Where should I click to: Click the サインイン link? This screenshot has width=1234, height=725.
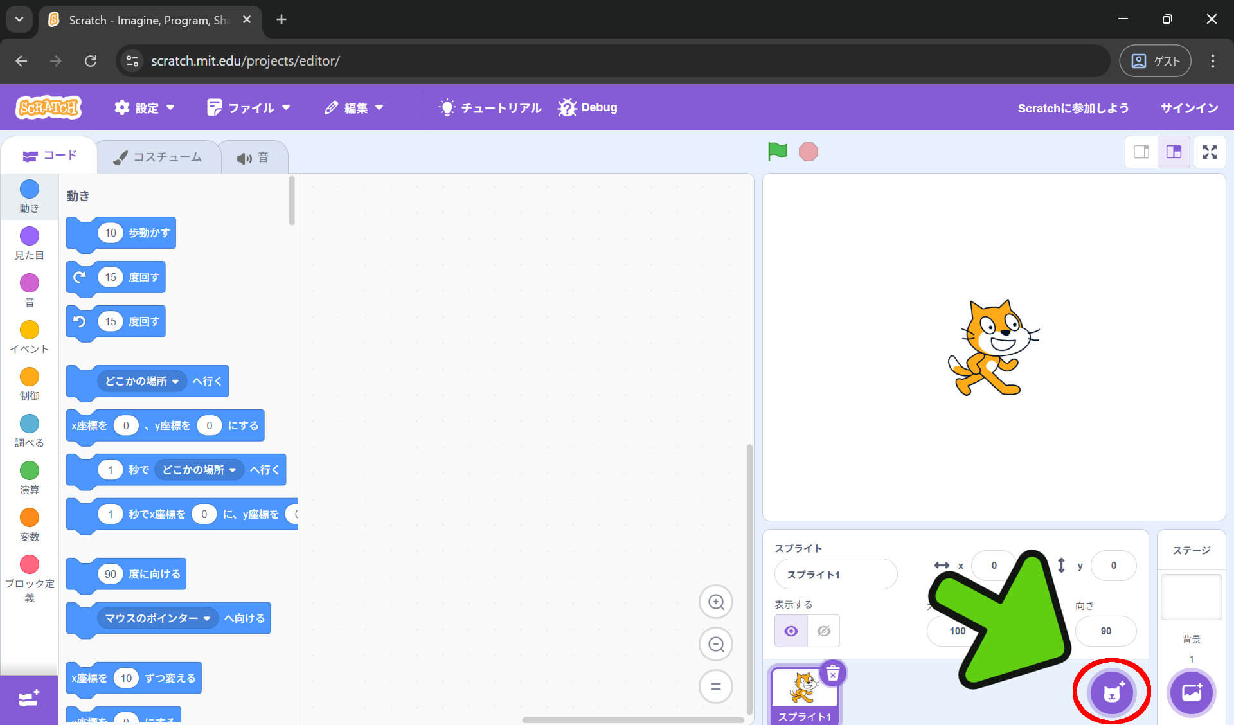[1188, 107]
